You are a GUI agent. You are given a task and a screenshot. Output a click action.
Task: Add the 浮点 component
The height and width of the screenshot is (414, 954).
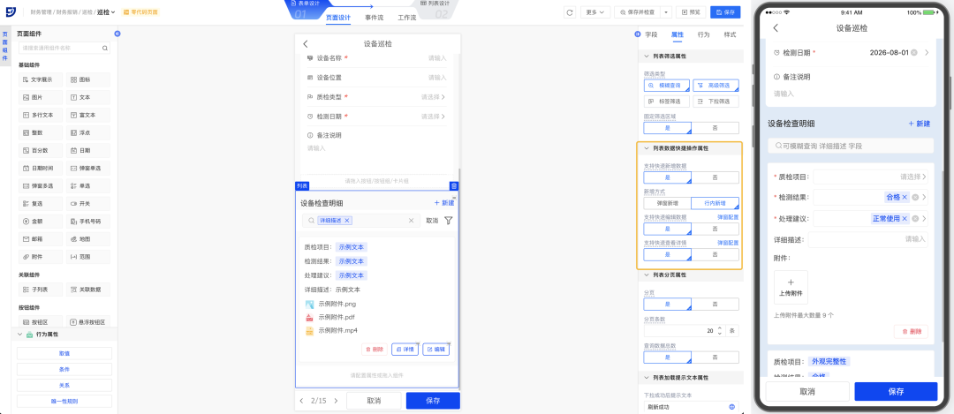(x=88, y=132)
